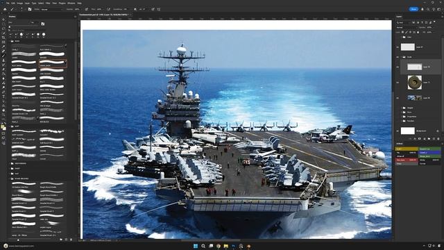Toggle visibility of ring-shaped thumbnail layer
This screenshot has height=250, width=444.
pos(398,83)
